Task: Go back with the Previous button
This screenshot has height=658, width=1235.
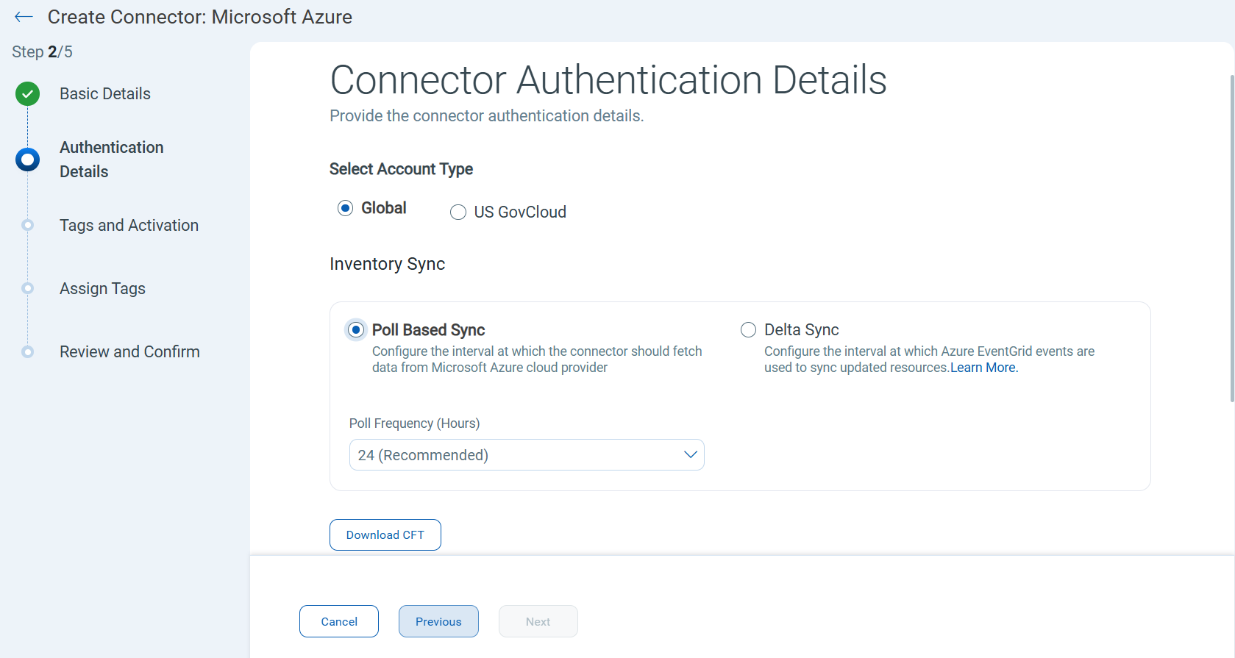Action: pos(438,622)
